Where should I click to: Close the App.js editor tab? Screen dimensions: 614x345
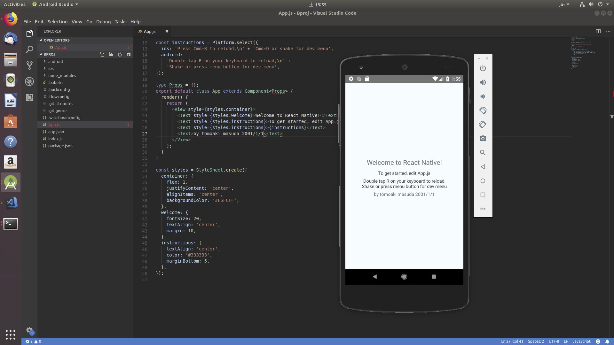tap(167, 31)
